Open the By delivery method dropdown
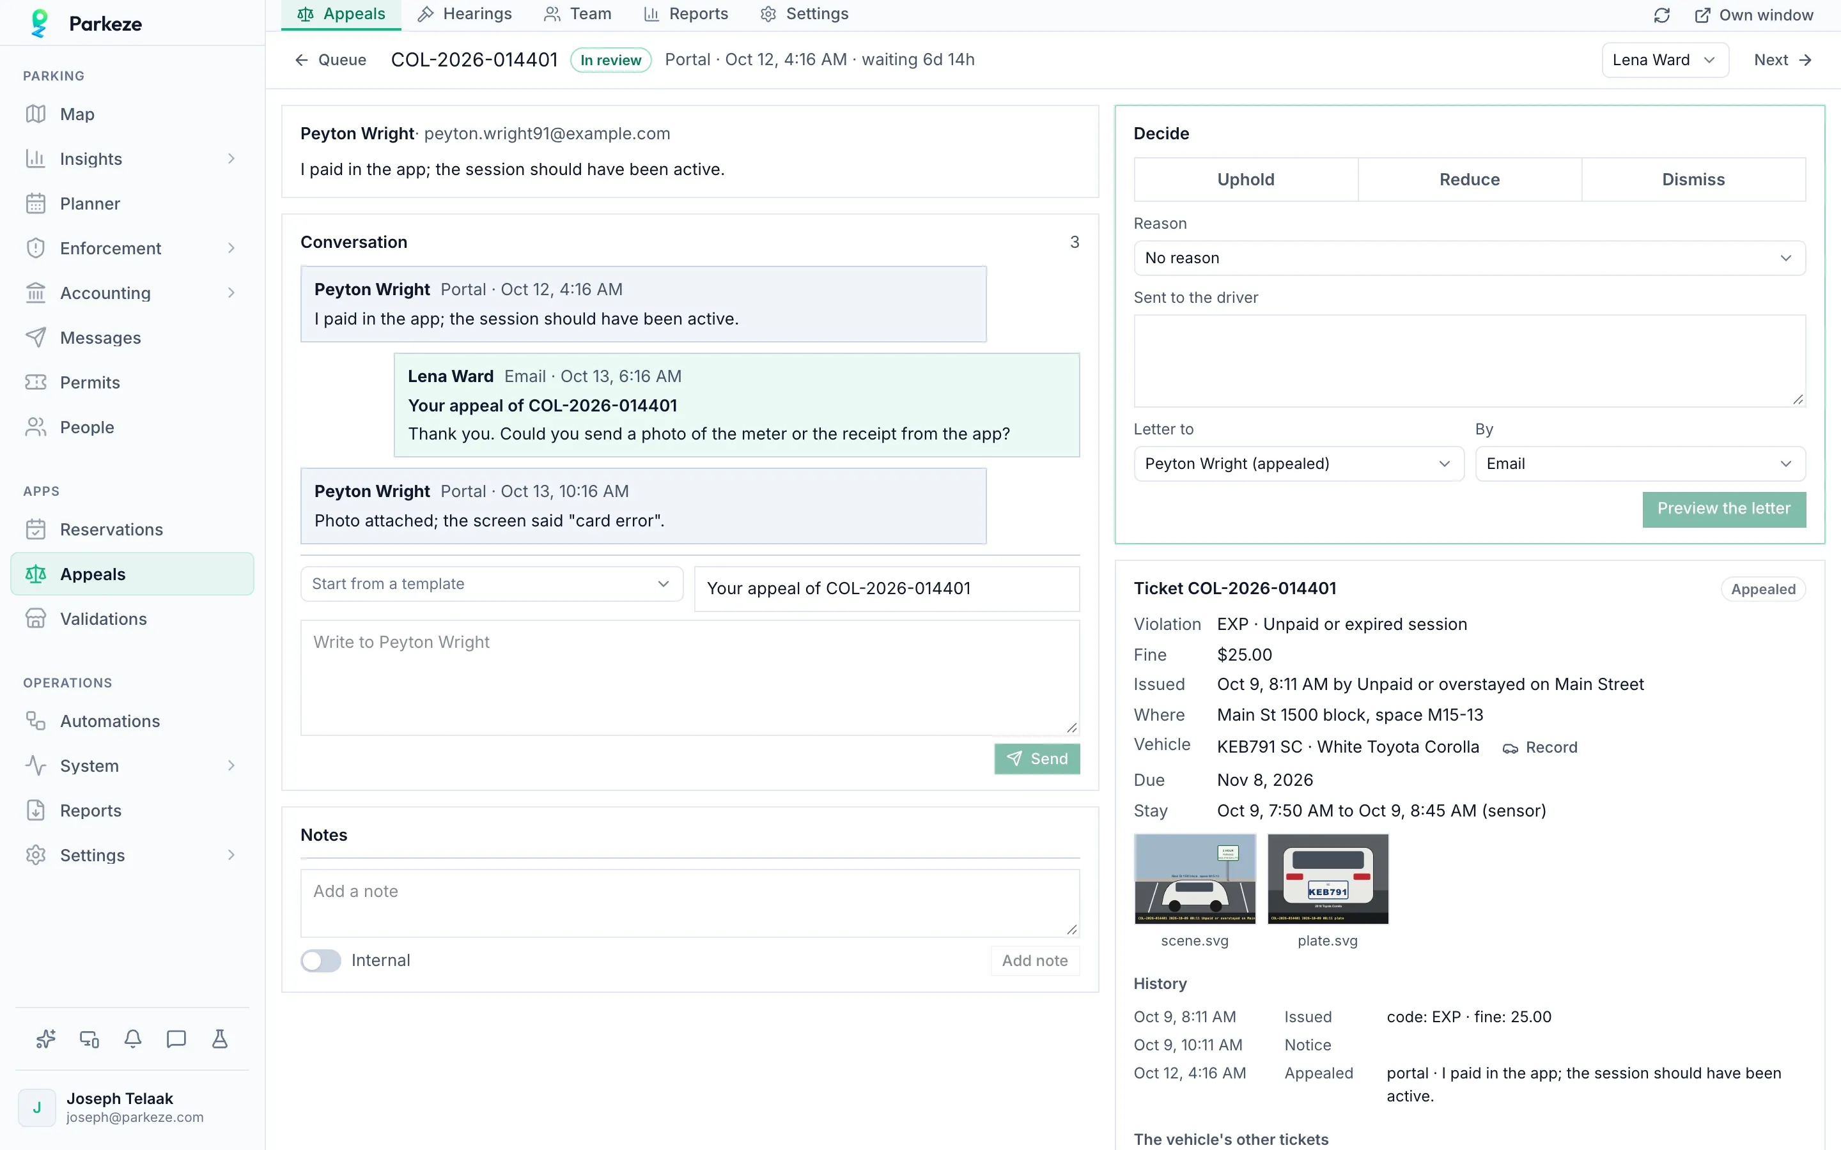Image resolution: width=1841 pixels, height=1150 pixels. [x=1640, y=464]
